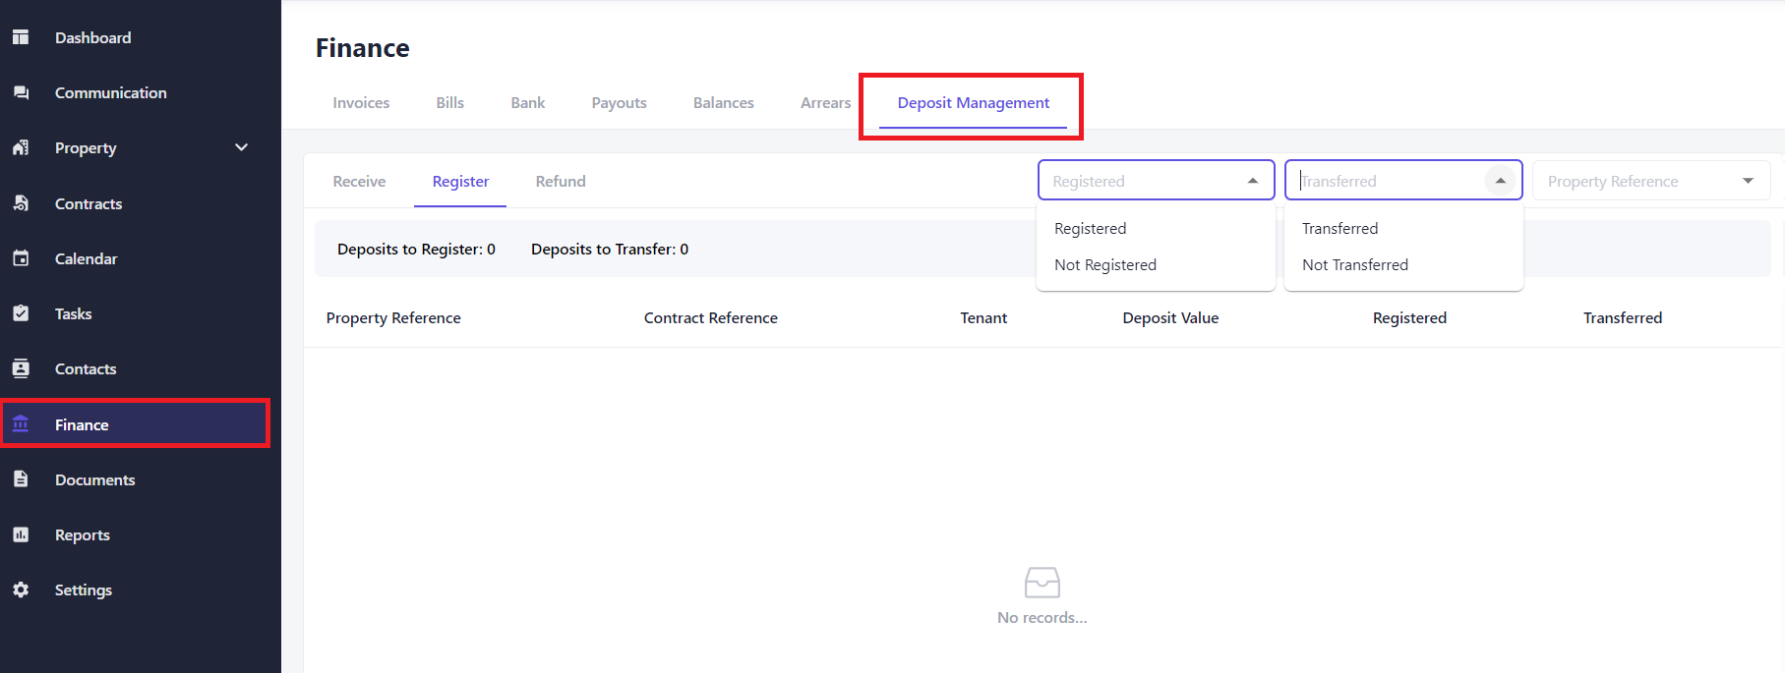Click the Communication chat icon

pos(21,92)
